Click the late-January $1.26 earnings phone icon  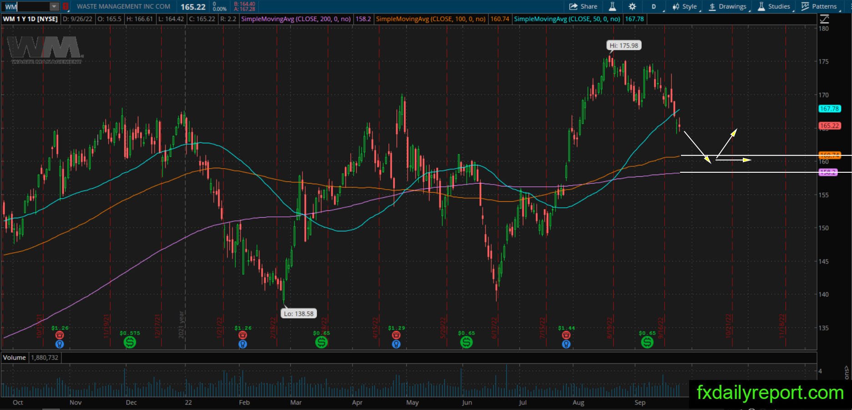click(242, 335)
